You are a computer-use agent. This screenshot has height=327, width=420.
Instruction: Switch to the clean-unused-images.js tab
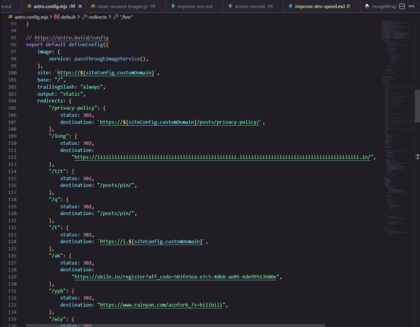pyautogui.click(x=122, y=6)
